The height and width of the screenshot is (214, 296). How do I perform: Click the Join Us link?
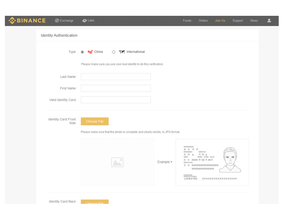(220, 21)
